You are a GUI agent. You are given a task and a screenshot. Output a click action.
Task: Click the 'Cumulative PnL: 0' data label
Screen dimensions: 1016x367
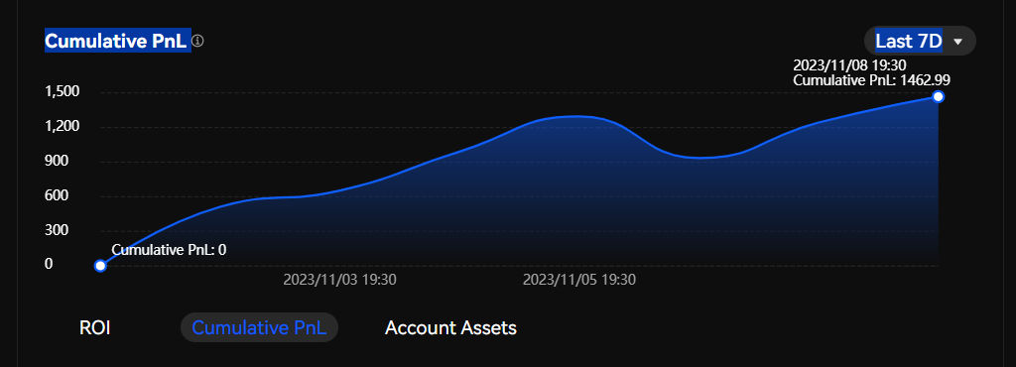click(169, 250)
